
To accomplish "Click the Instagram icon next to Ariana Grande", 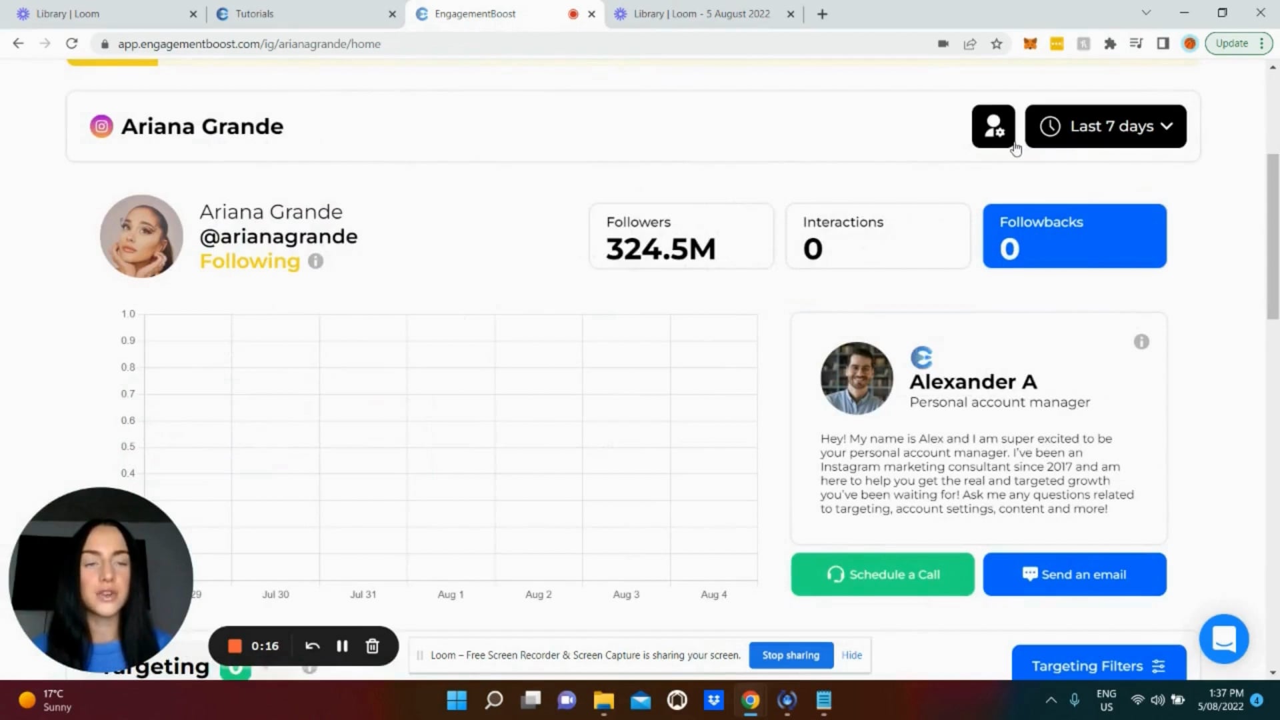I will (101, 126).
